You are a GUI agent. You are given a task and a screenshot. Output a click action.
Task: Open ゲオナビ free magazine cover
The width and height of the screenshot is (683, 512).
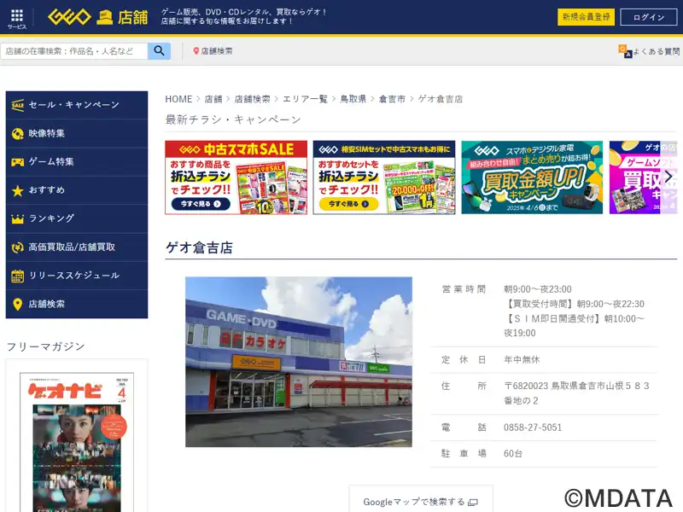pyautogui.click(x=77, y=442)
